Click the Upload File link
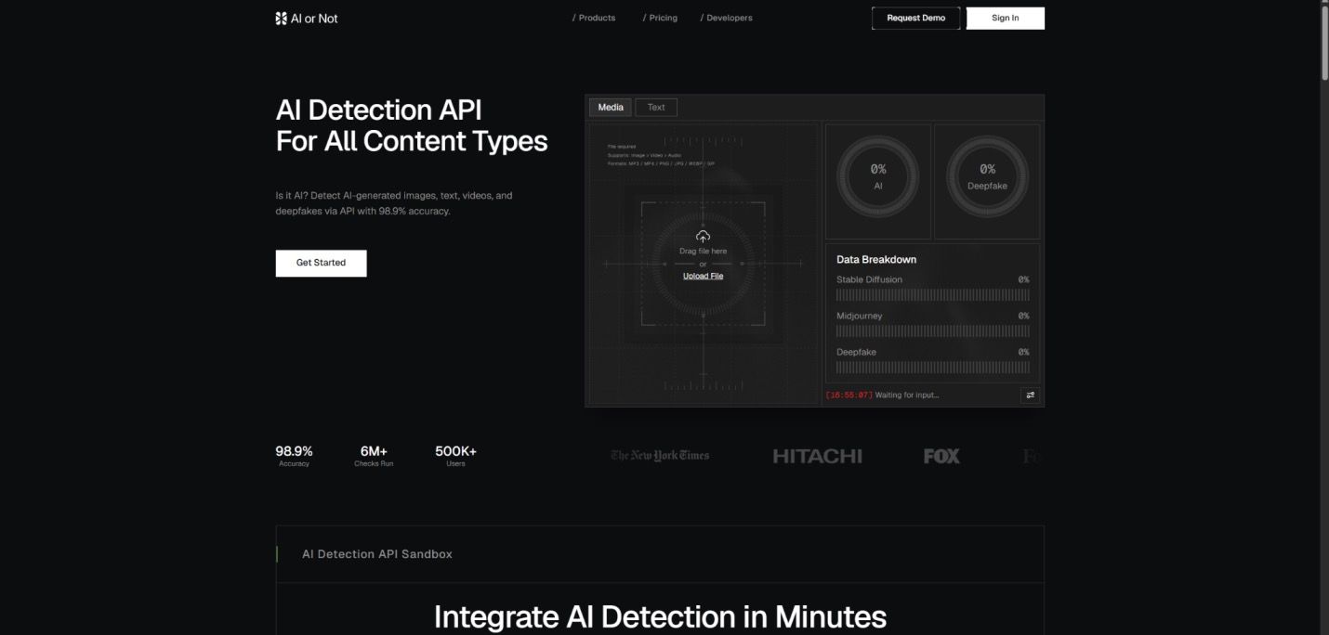 click(x=703, y=276)
